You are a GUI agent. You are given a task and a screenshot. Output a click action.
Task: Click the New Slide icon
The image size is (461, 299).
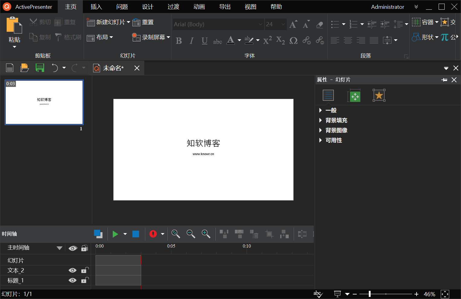[91, 22]
